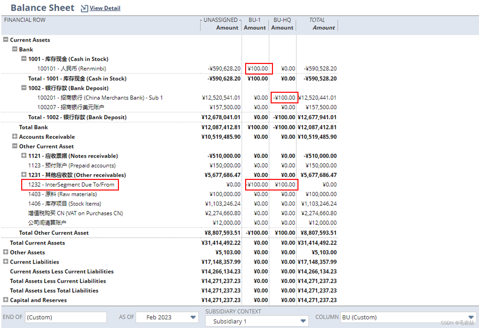Open the COLUMN BU (Custom) dropdown
This screenshot has height=328, width=479.
point(472,317)
